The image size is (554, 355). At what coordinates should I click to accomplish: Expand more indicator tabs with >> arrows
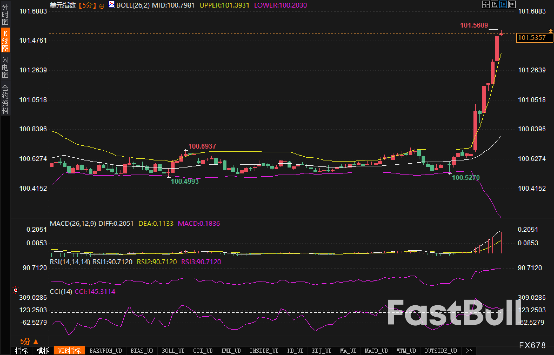point(469,351)
